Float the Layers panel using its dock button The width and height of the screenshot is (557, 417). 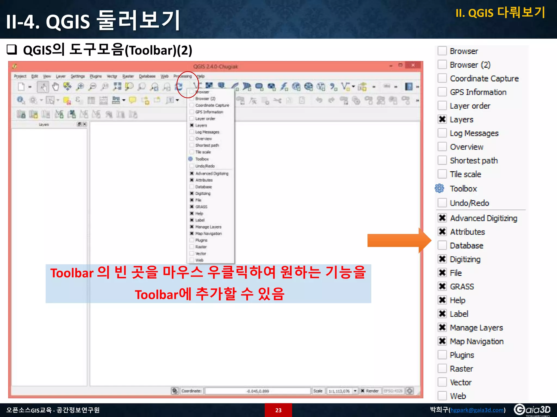pyautogui.click(x=79, y=124)
